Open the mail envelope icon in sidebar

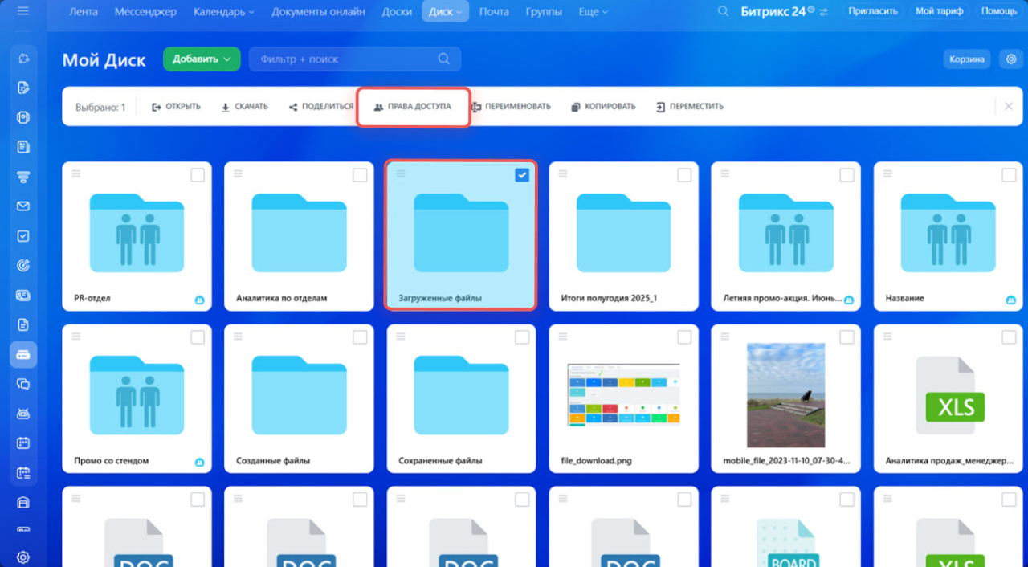(23, 206)
